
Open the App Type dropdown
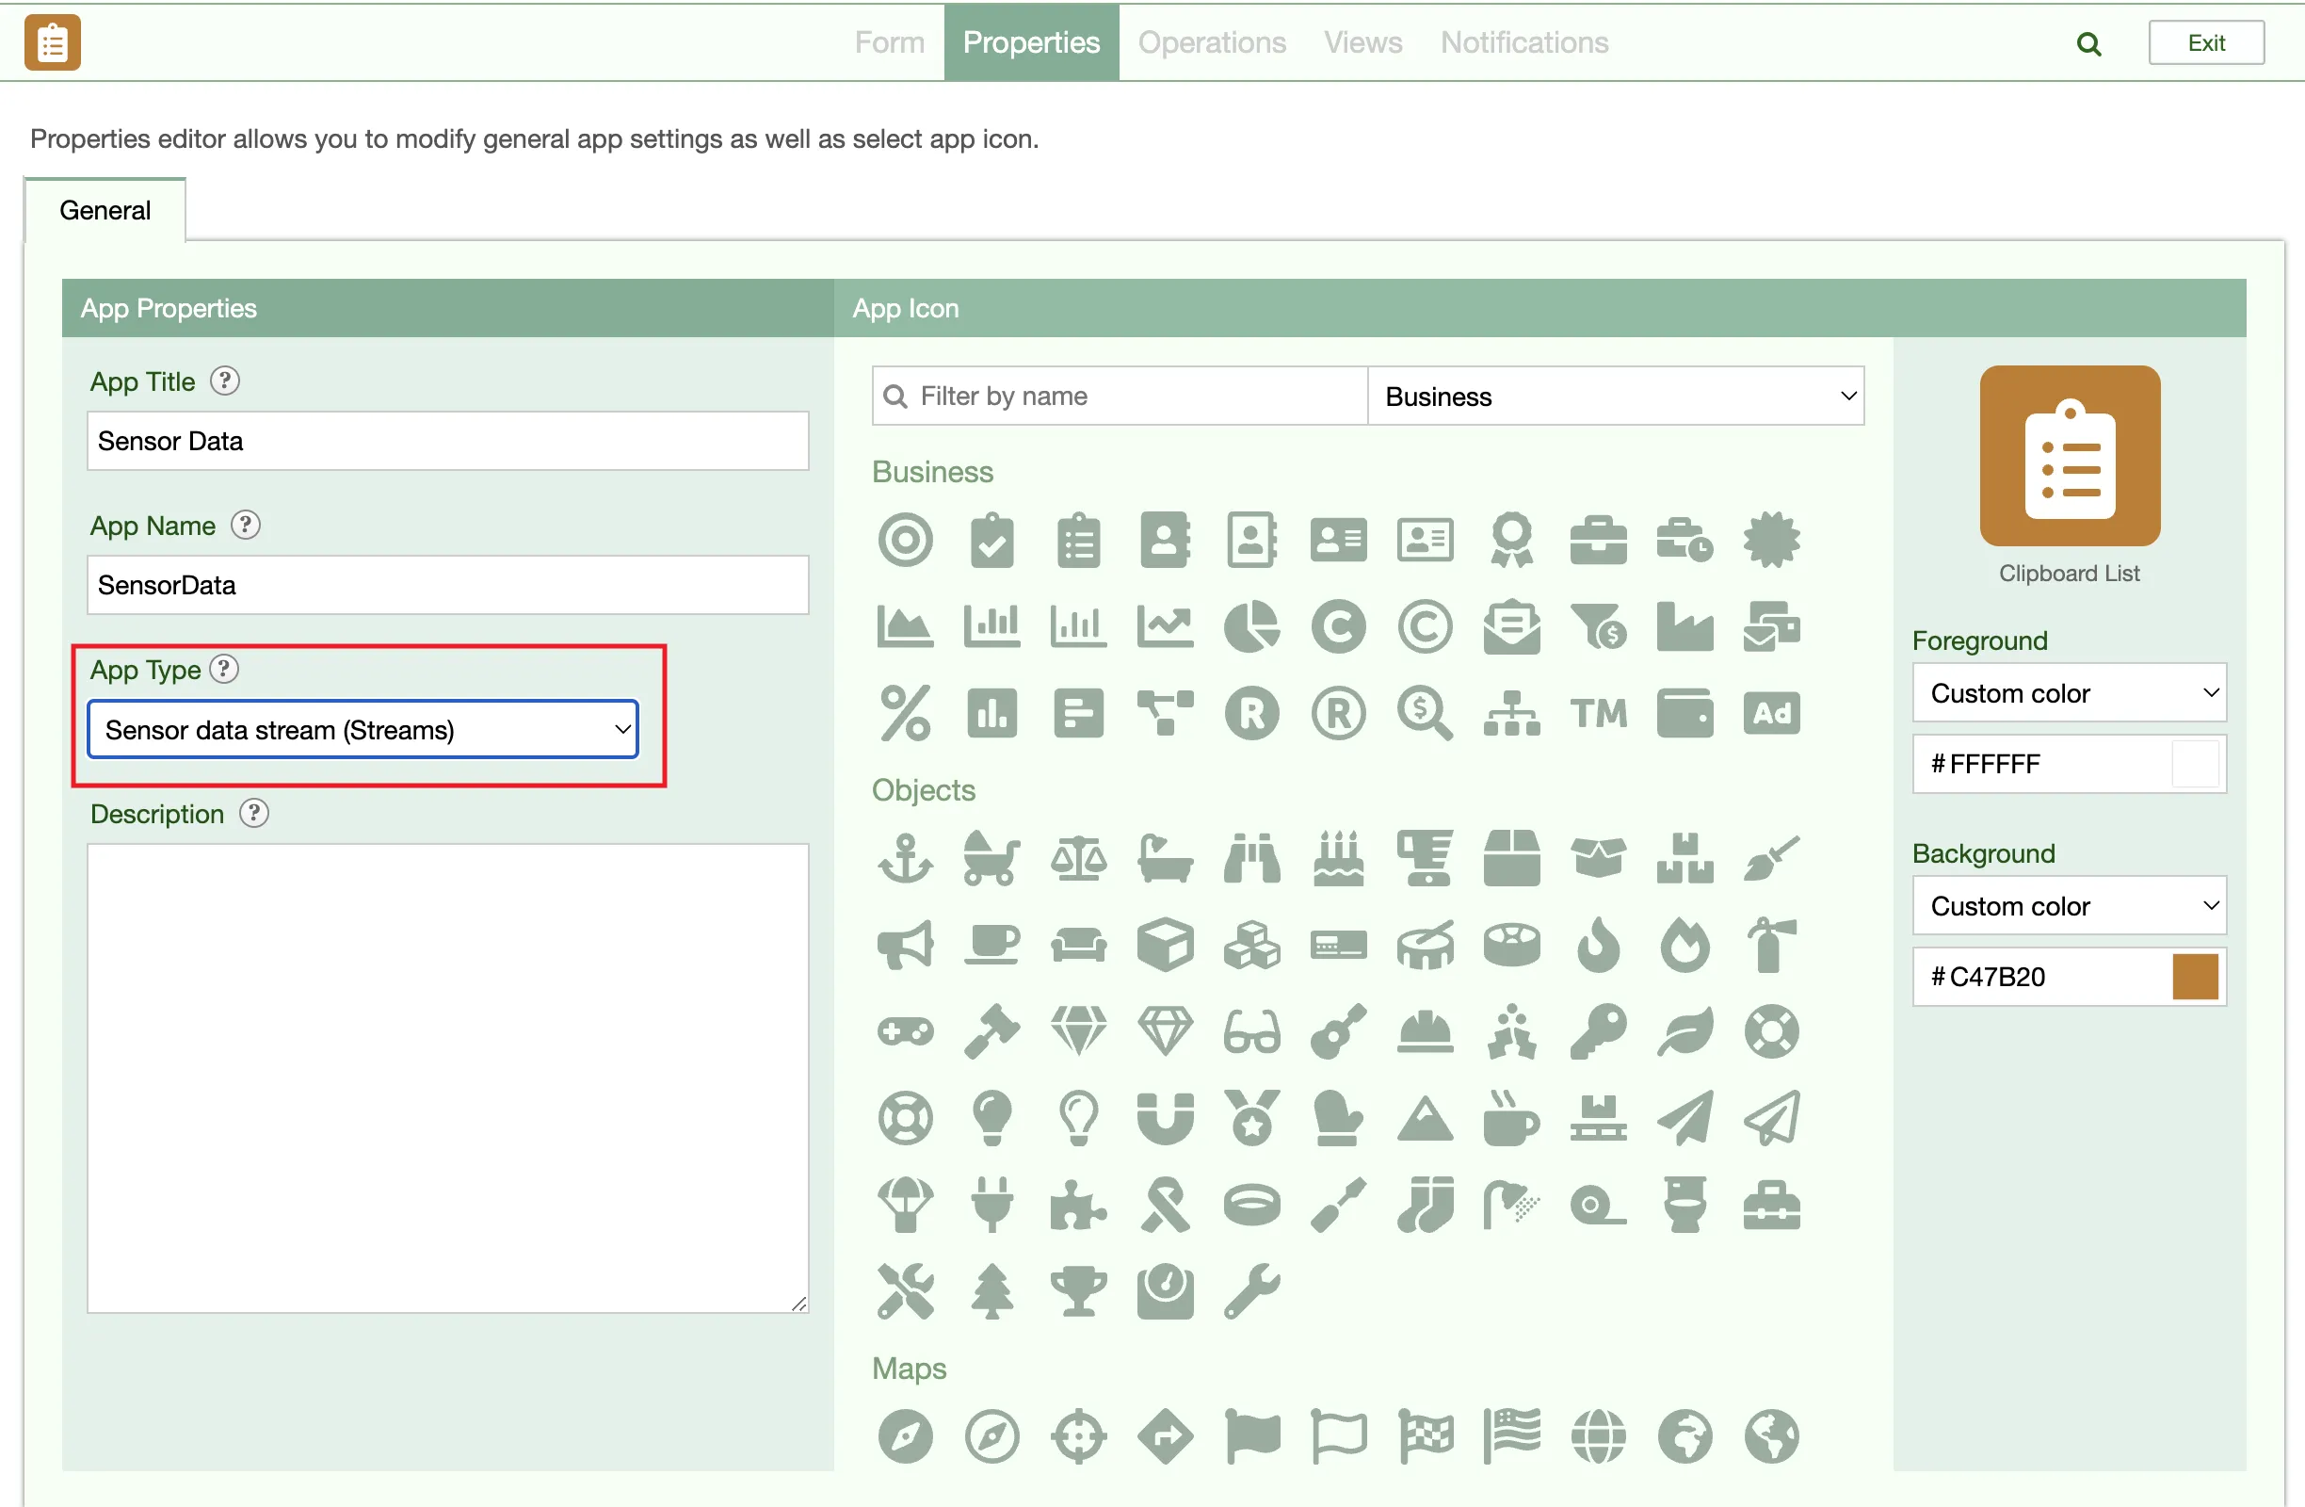[363, 729]
